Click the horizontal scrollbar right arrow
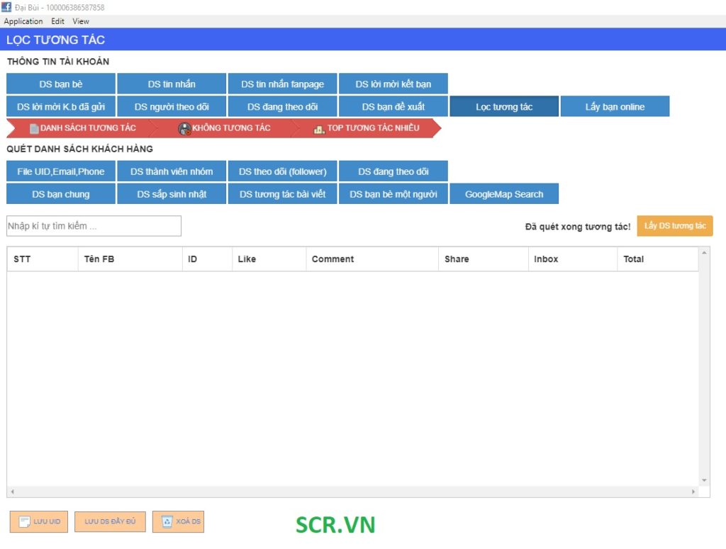Screen dimensions: 726x549 tap(694, 492)
